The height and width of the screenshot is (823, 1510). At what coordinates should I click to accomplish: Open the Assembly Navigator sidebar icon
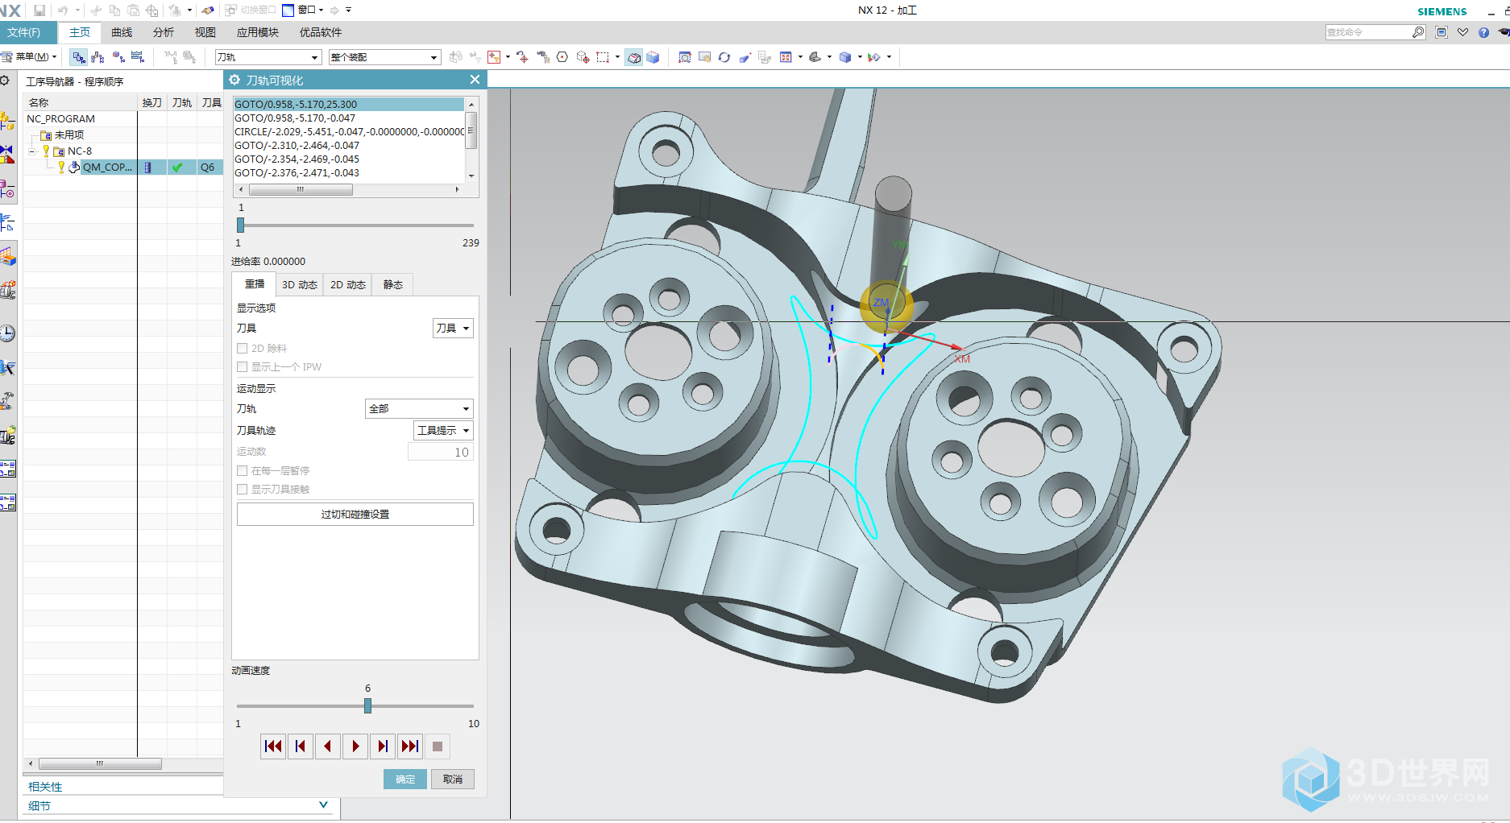(x=7, y=122)
